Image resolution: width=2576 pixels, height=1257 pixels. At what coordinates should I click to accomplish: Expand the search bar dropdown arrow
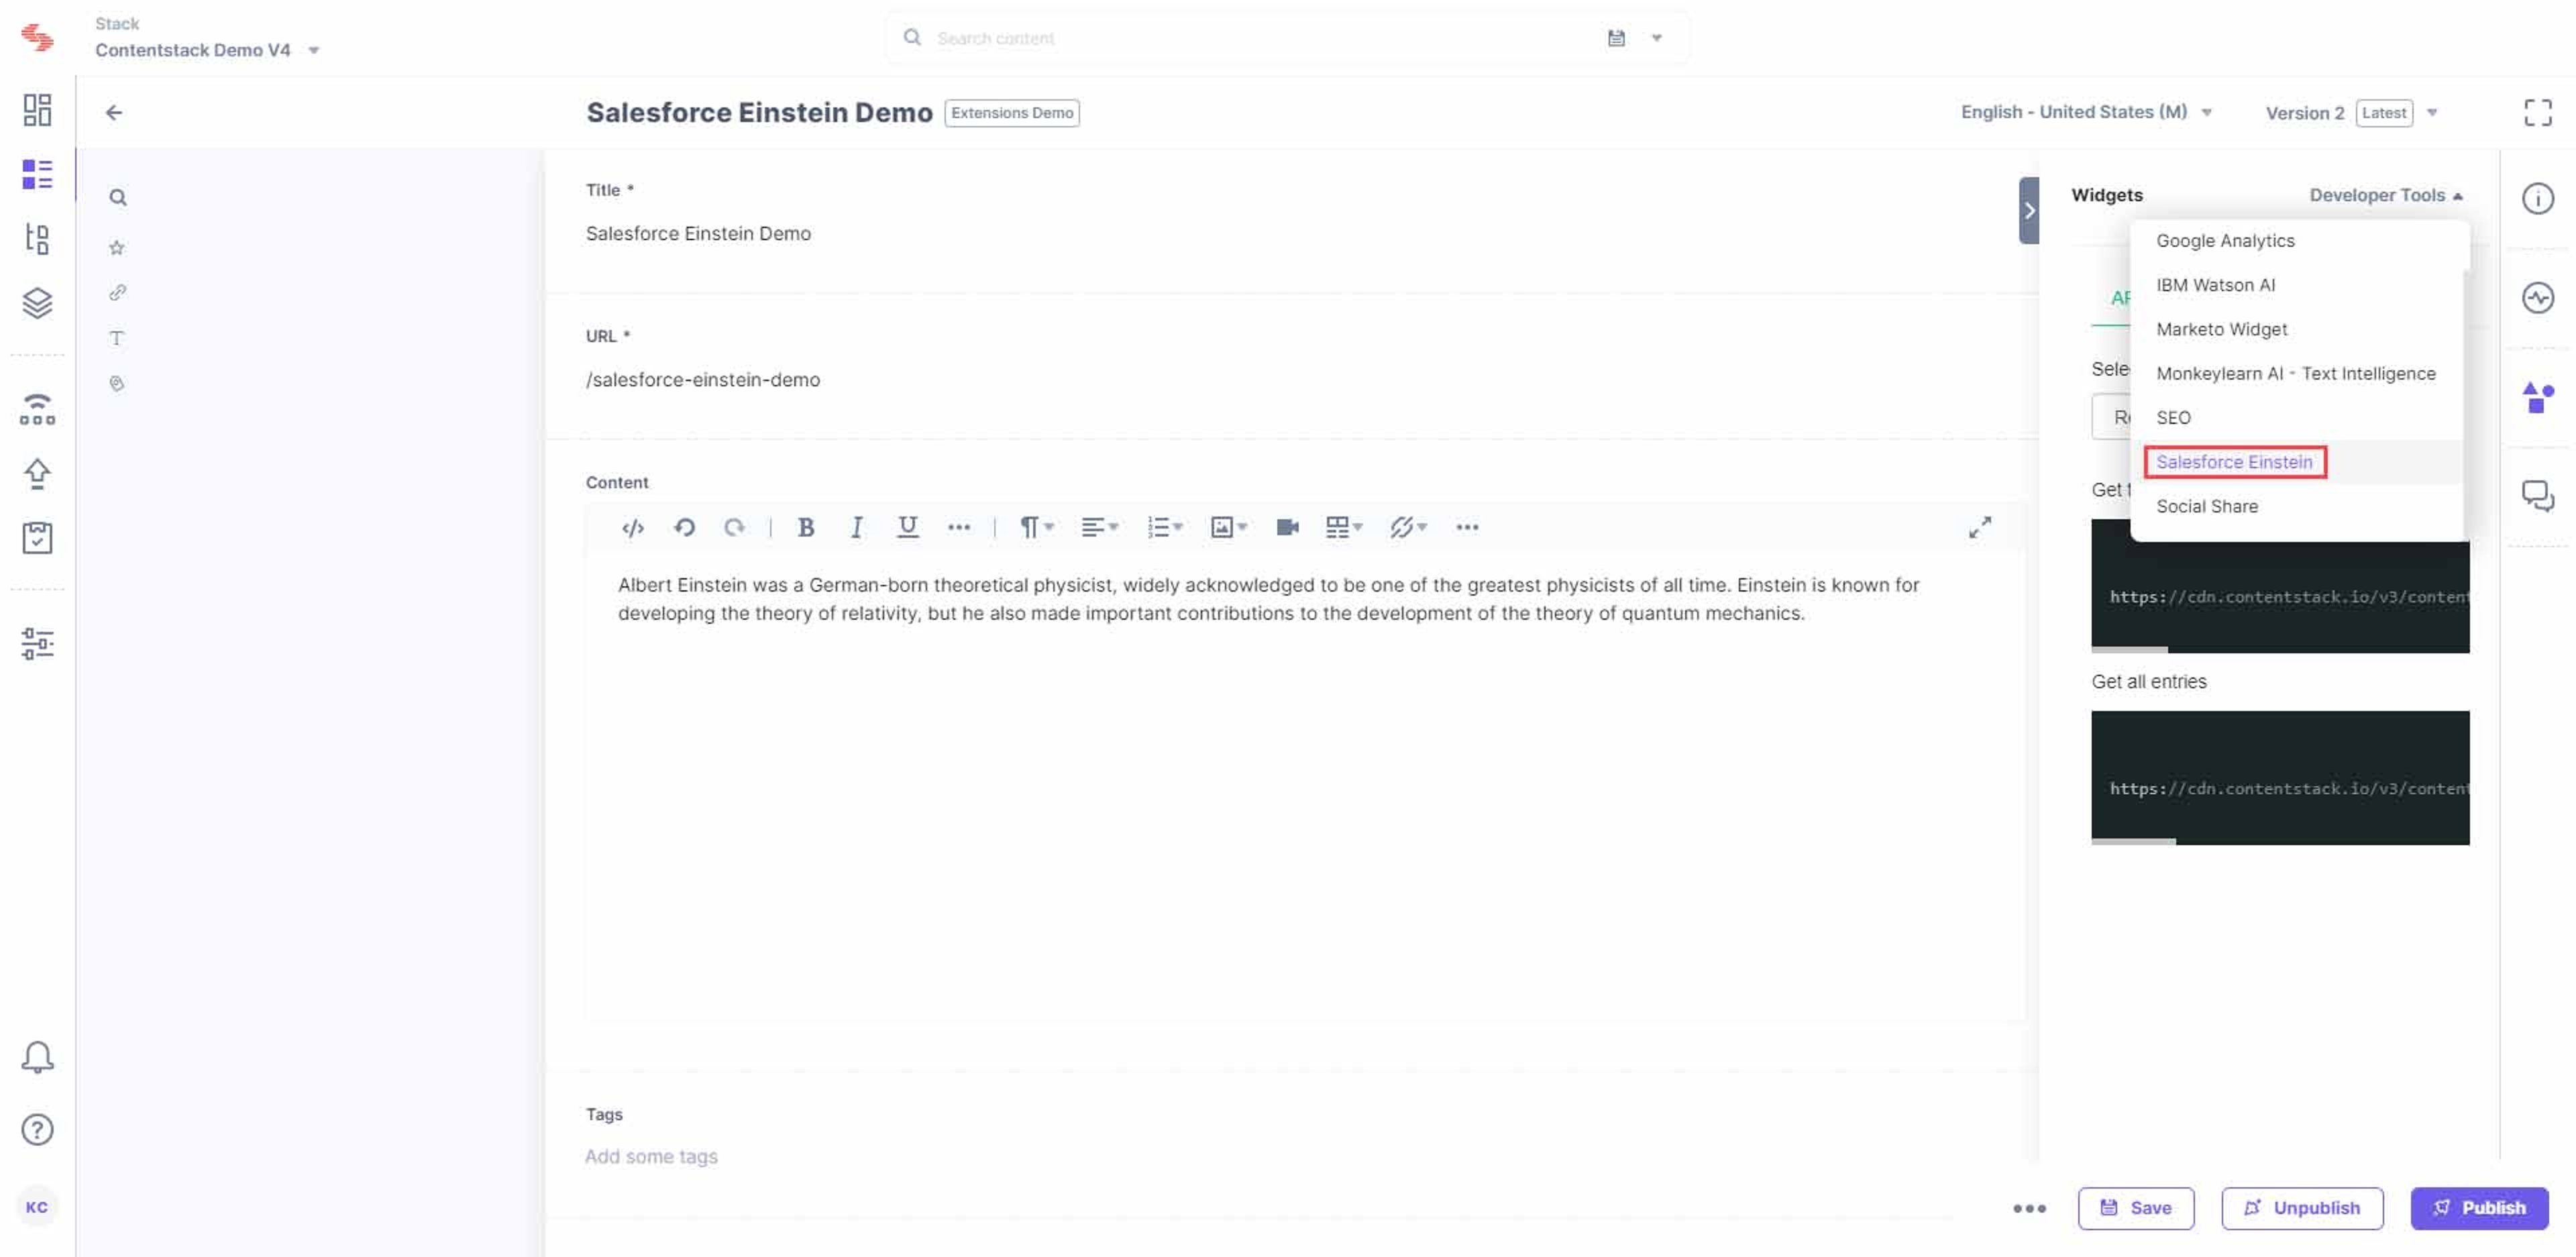tap(1656, 38)
